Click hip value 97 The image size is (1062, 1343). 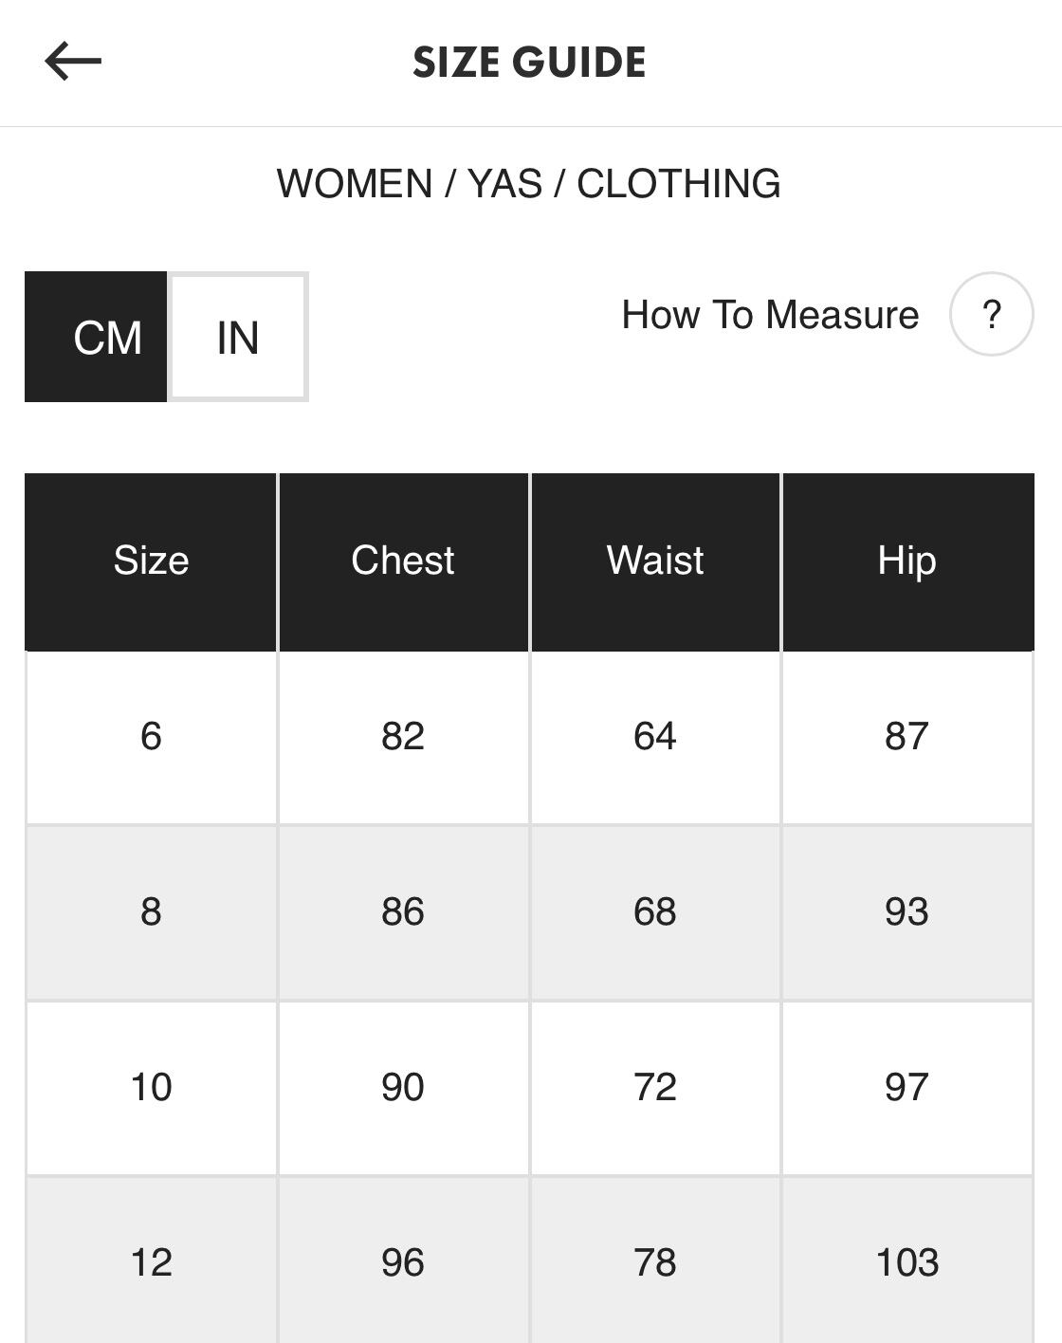(x=907, y=1087)
